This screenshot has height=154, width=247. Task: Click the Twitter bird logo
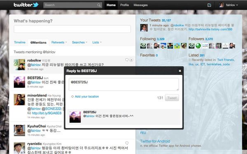[x=35, y=5]
